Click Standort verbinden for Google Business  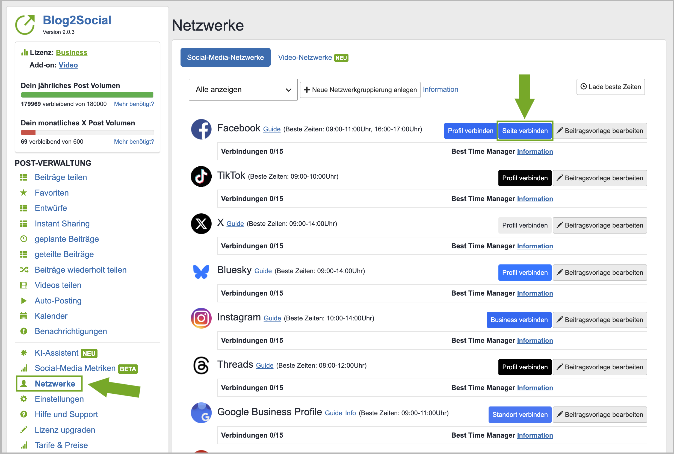(520, 415)
